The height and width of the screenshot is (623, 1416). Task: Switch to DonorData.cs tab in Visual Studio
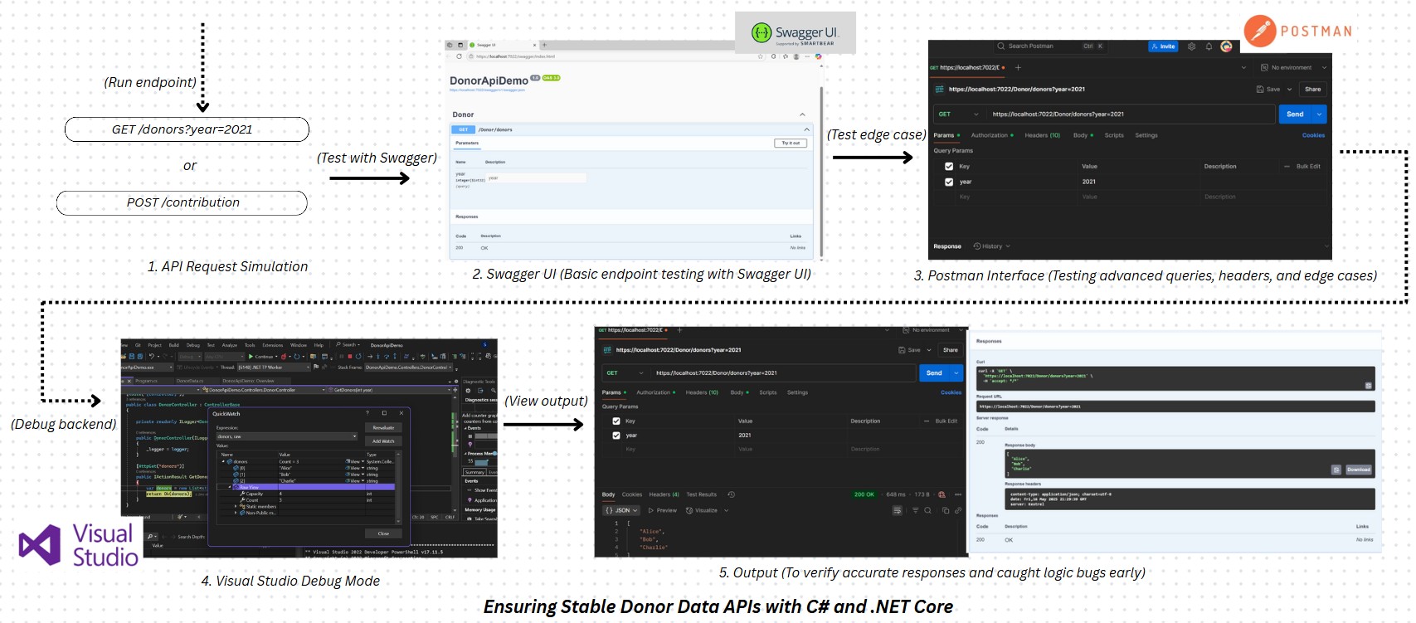[189, 381]
